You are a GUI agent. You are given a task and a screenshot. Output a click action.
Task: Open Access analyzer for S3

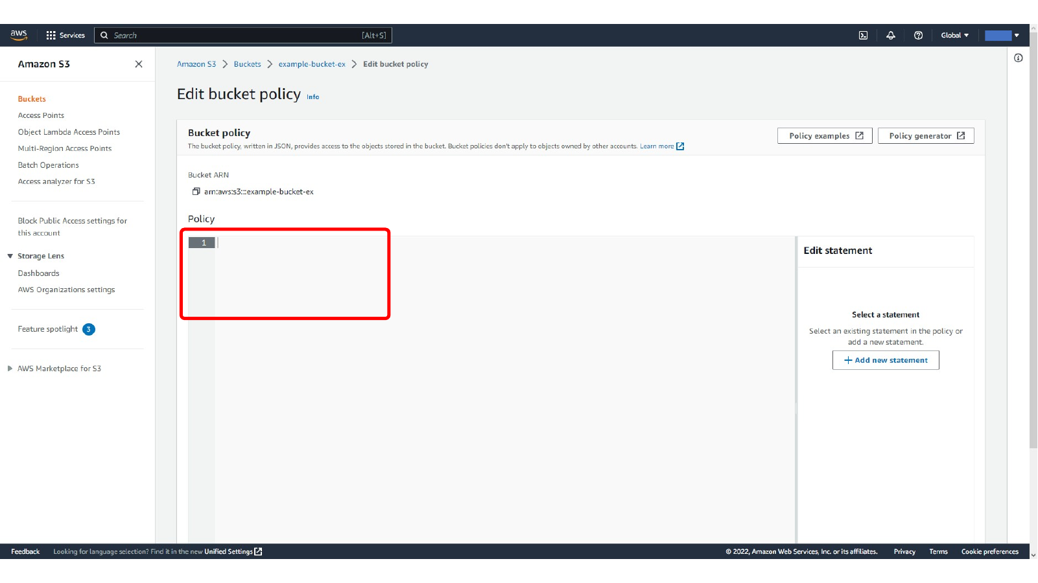point(56,181)
